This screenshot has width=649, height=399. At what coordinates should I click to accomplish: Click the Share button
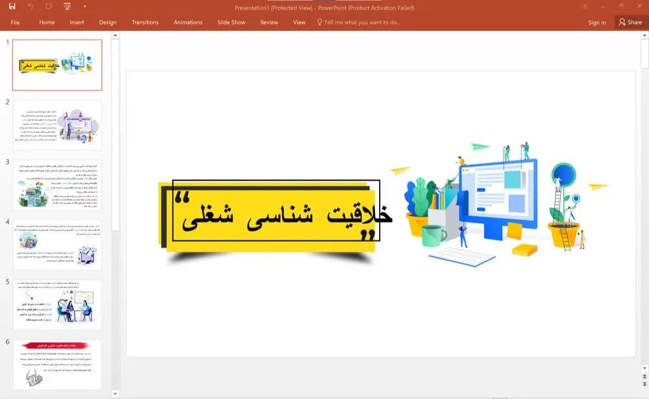pyautogui.click(x=630, y=22)
